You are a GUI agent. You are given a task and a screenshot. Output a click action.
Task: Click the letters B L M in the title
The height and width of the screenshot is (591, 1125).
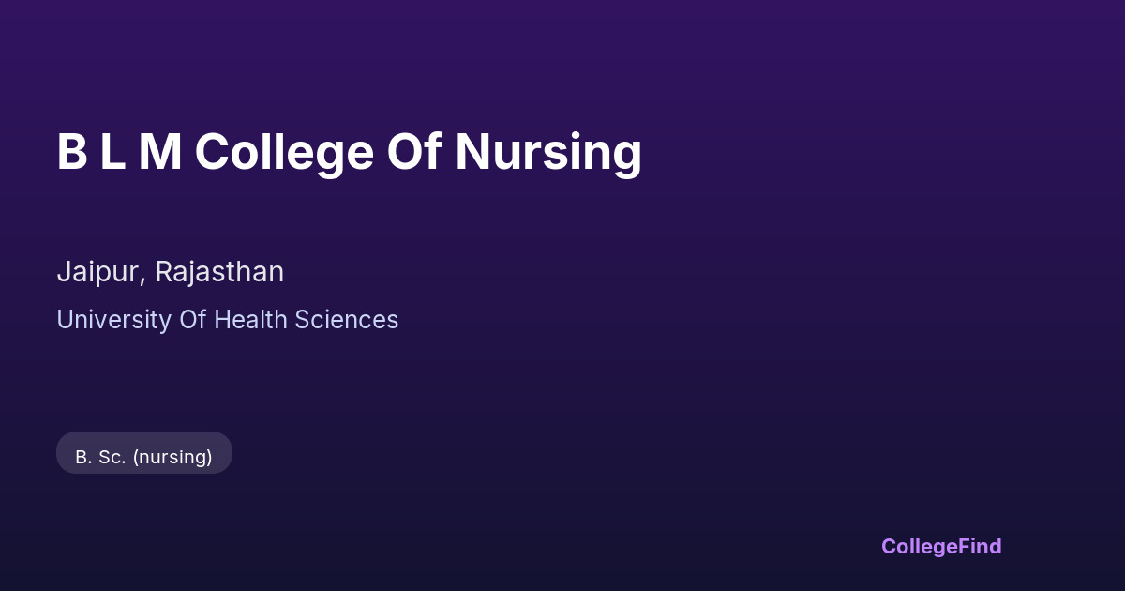pos(119,152)
